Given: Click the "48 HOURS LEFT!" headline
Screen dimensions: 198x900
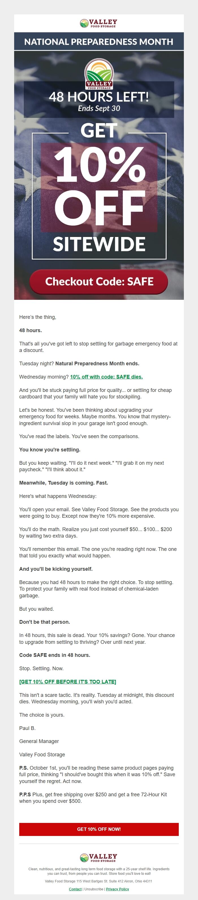Looking at the screenshot, I should 99,97.
